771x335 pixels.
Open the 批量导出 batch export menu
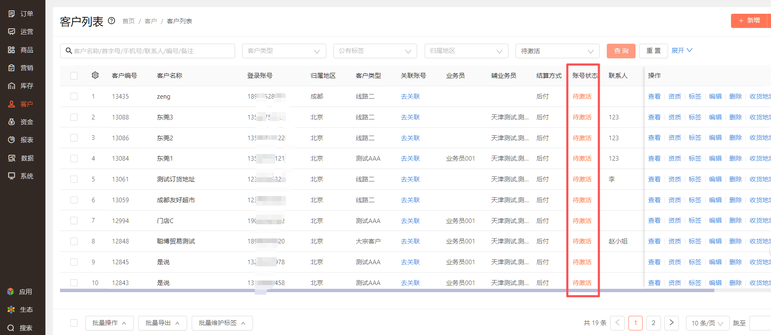163,323
